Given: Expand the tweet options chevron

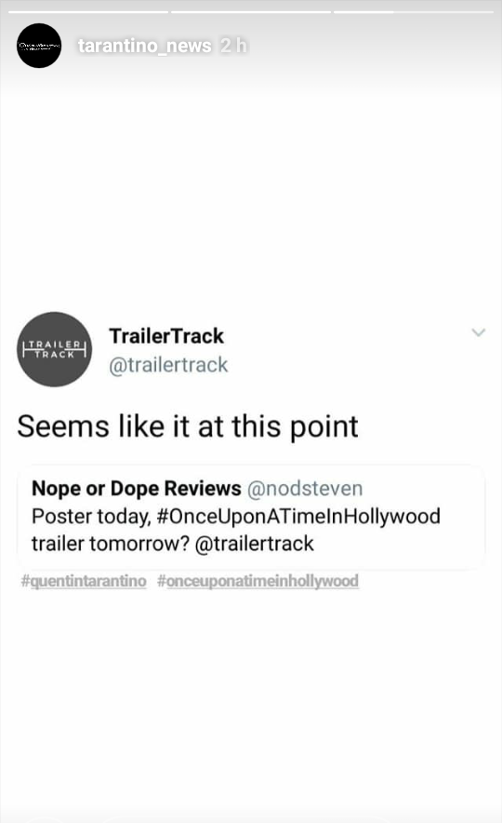Looking at the screenshot, I should pos(478,332).
